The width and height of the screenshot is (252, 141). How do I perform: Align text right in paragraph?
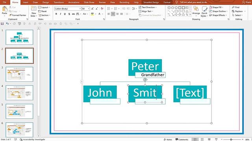coord(117,14)
